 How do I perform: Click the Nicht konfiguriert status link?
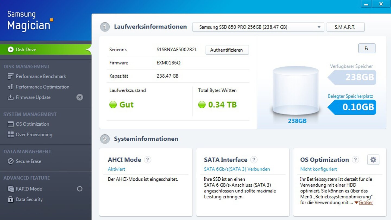pos(319,169)
